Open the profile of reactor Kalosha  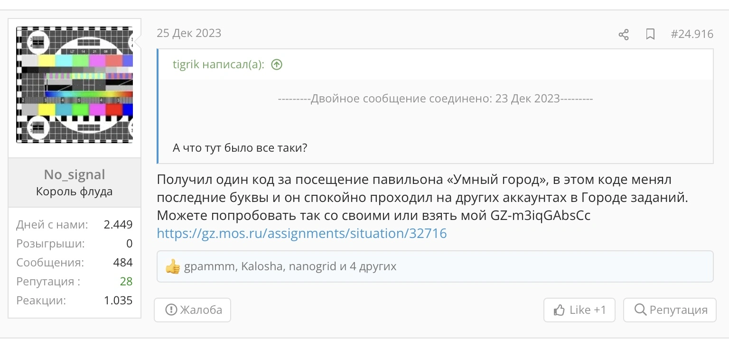coord(262,266)
